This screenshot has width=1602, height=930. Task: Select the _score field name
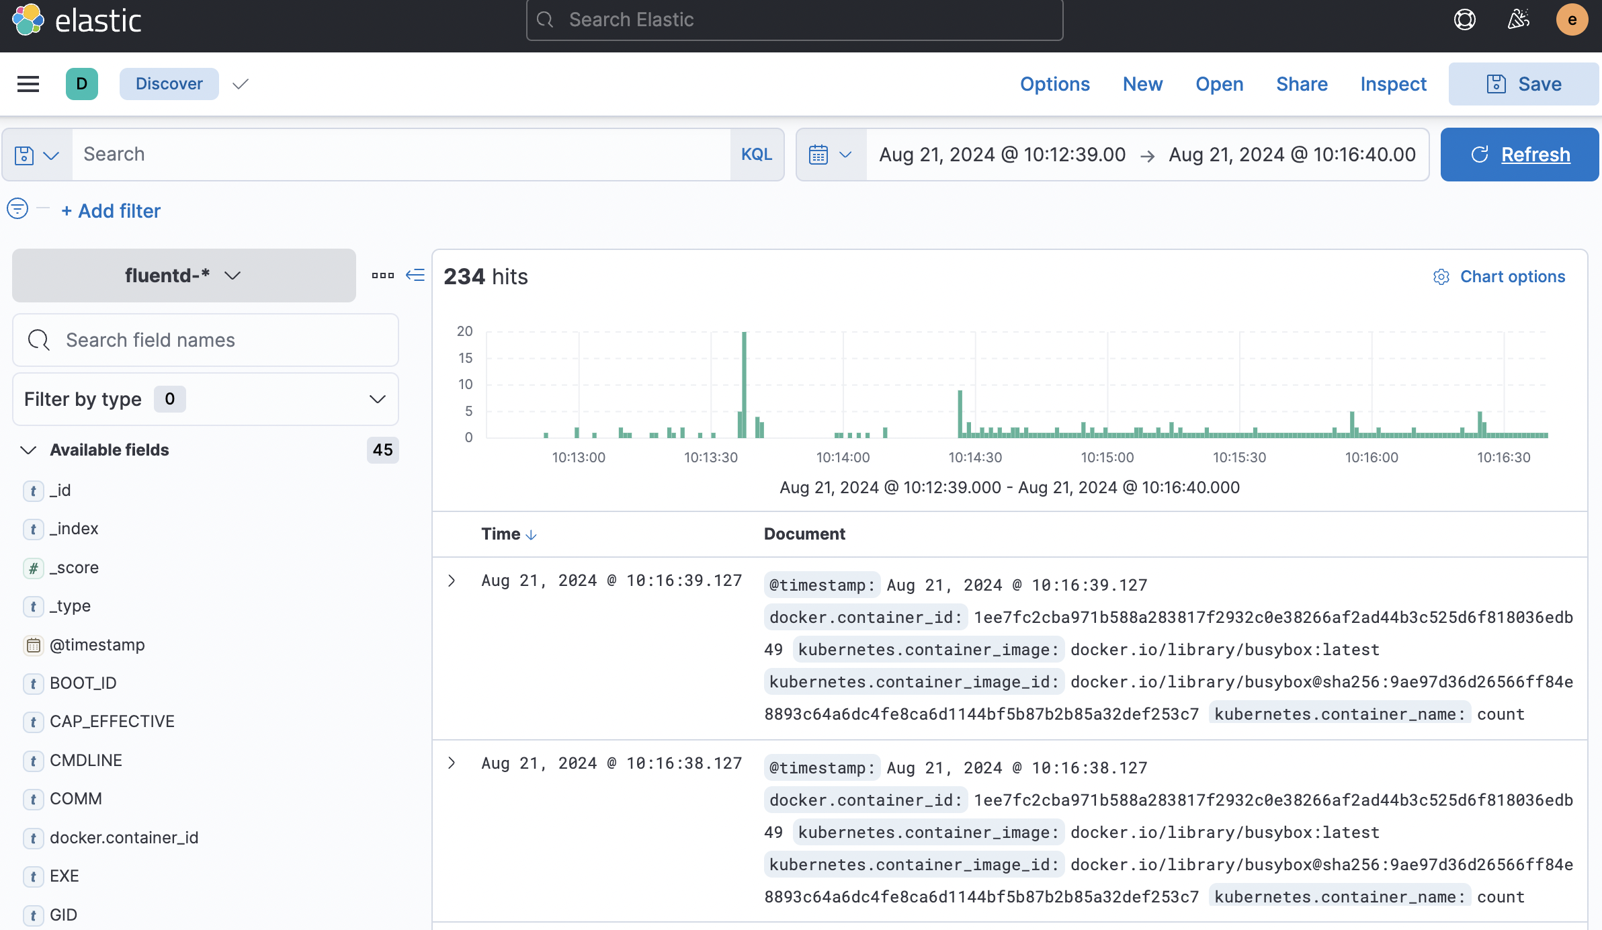(75, 568)
